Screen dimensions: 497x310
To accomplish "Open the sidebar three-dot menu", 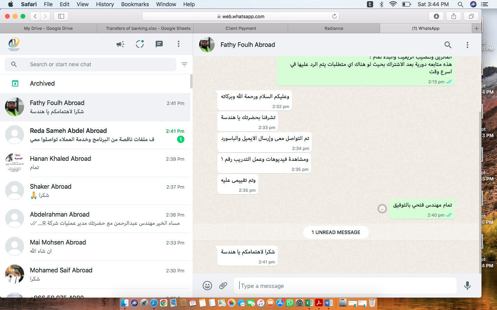I will pos(179,44).
